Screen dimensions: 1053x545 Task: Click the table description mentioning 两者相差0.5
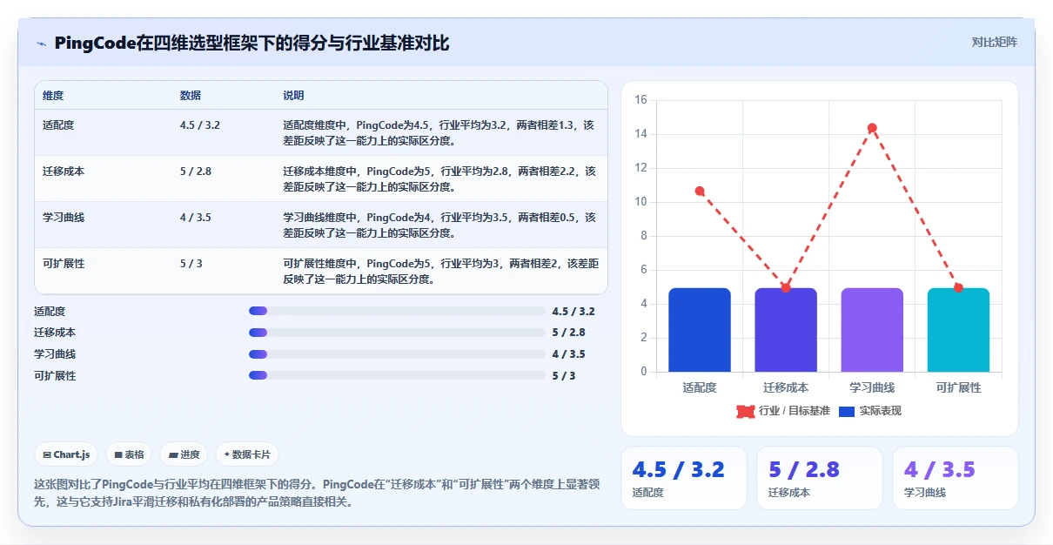[439, 225]
